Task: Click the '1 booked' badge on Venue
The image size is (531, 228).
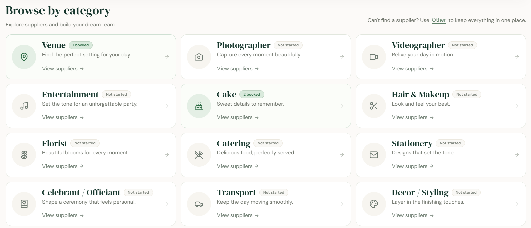Action: (x=81, y=45)
